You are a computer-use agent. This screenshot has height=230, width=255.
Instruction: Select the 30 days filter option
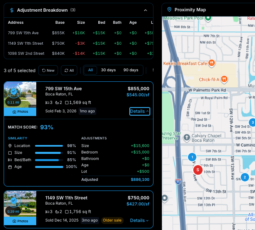point(108,70)
